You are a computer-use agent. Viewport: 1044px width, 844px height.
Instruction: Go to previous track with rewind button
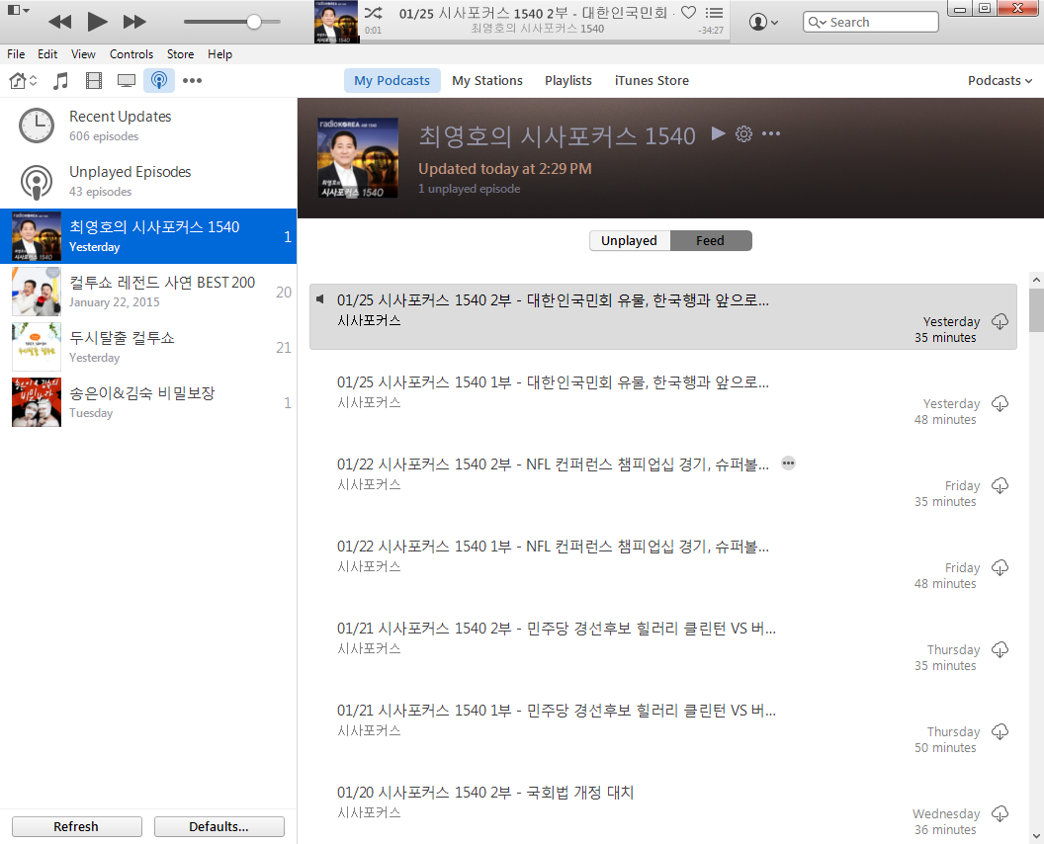60,22
